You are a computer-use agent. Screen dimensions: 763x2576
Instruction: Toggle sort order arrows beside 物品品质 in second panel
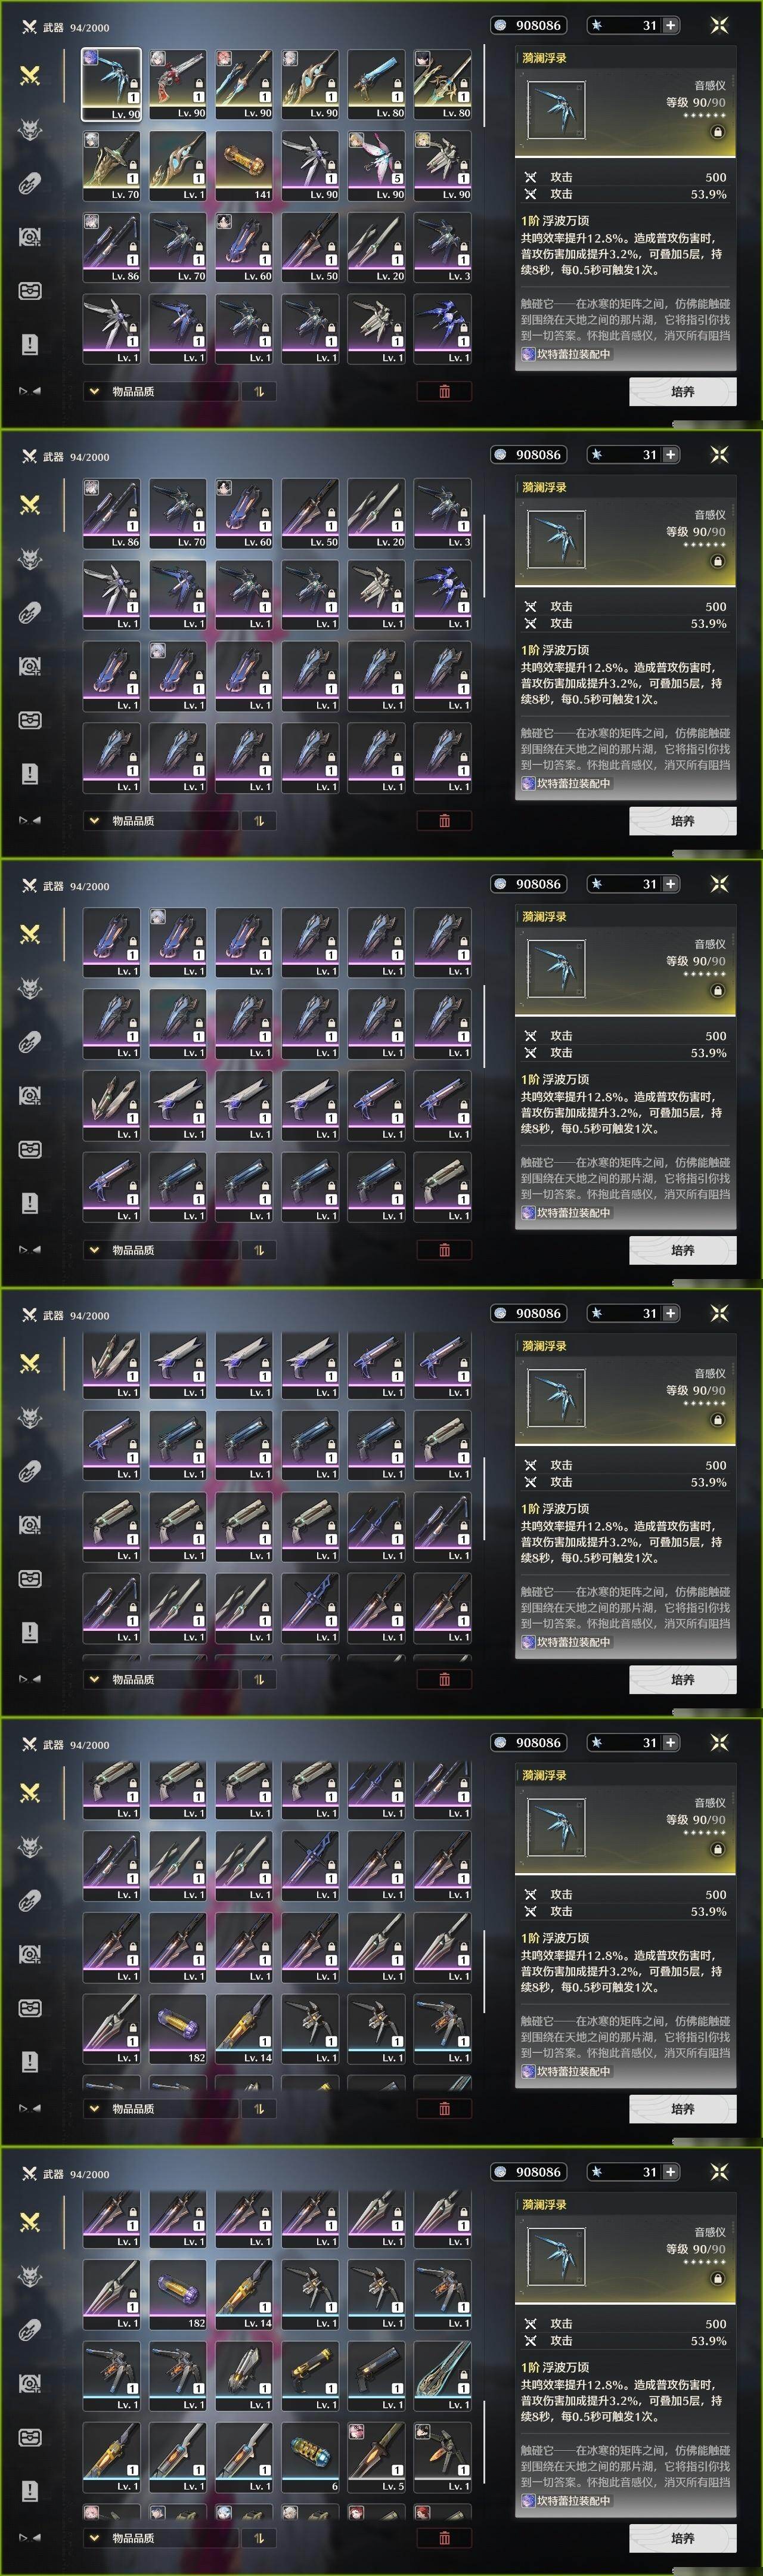(258, 820)
